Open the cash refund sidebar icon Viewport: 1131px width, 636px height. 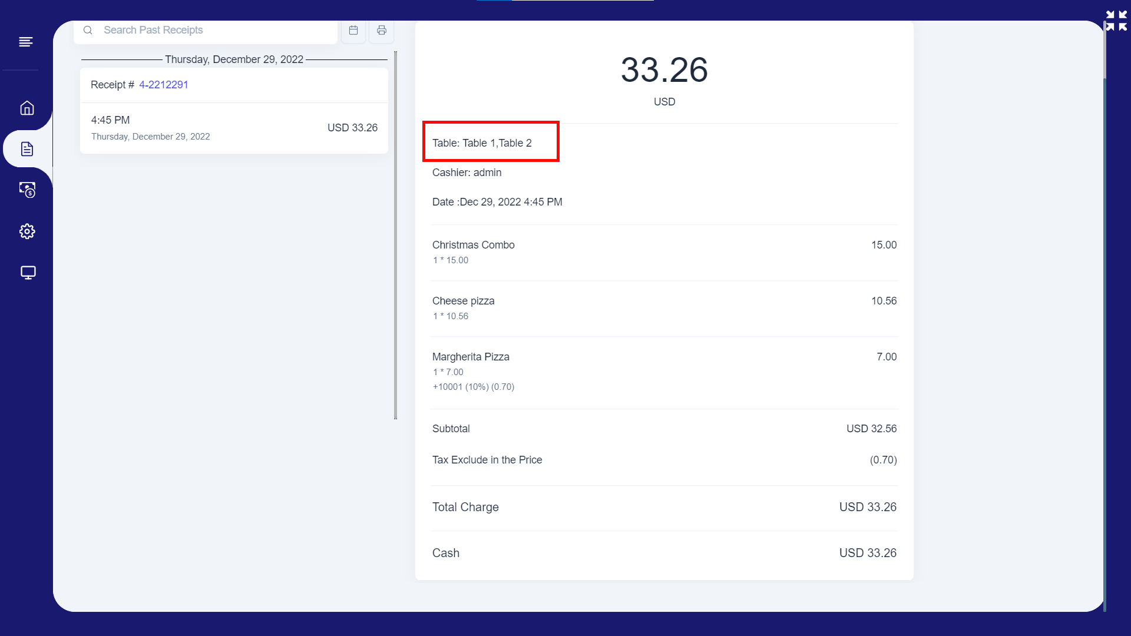click(x=27, y=190)
